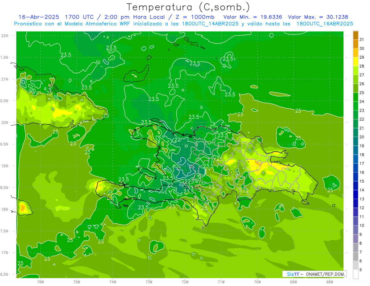Select the gray legend swatch between 7 and 8
The height and width of the screenshot is (286, 370).
coord(356,248)
